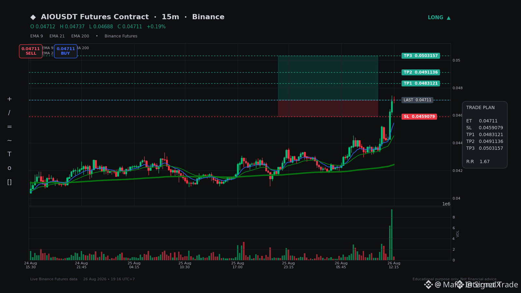The height and width of the screenshot is (293, 521).
Task: Click EMA 200 in the header indicator row
Action: click(x=80, y=36)
